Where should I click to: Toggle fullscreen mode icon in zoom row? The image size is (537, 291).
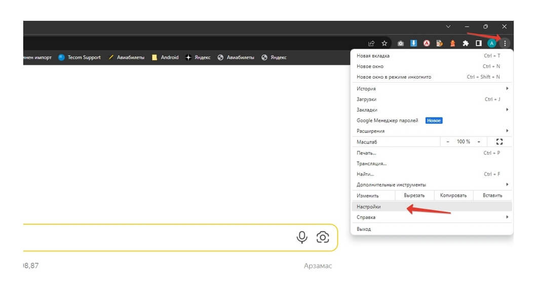[500, 141]
